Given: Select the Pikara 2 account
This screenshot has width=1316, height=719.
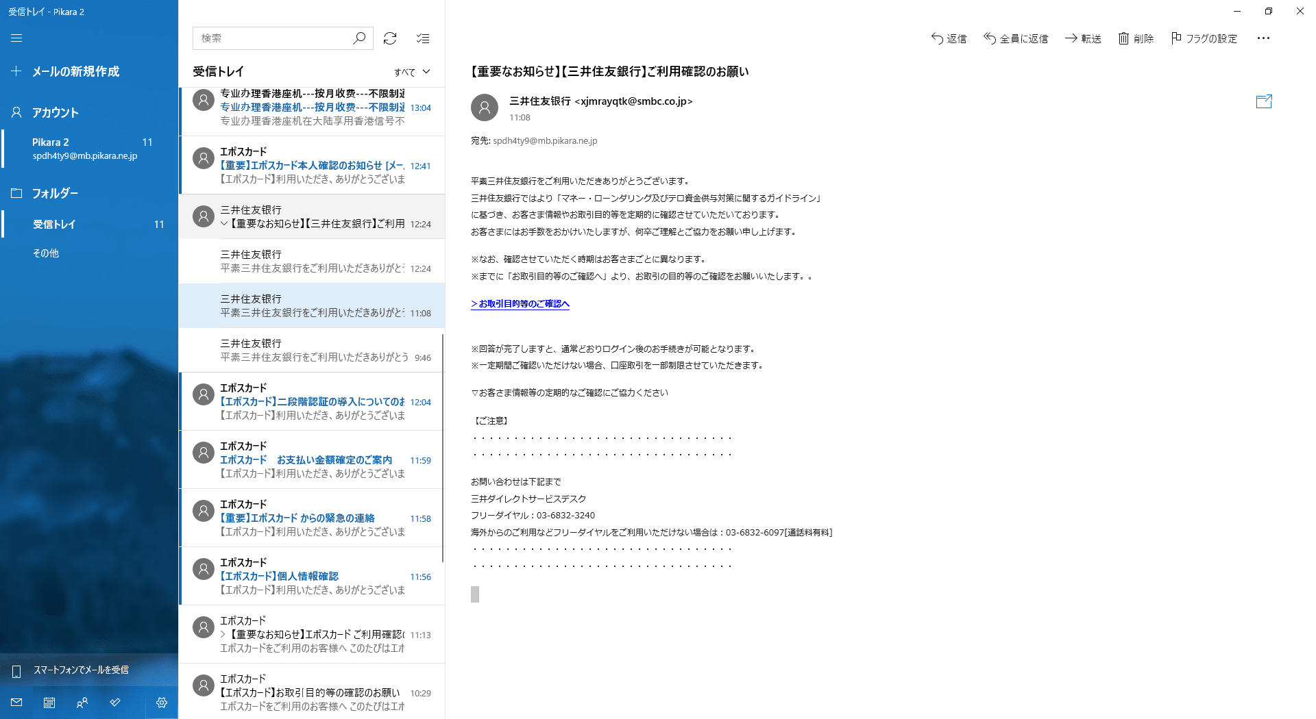Looking at the screenshot, I should point(89,149).
